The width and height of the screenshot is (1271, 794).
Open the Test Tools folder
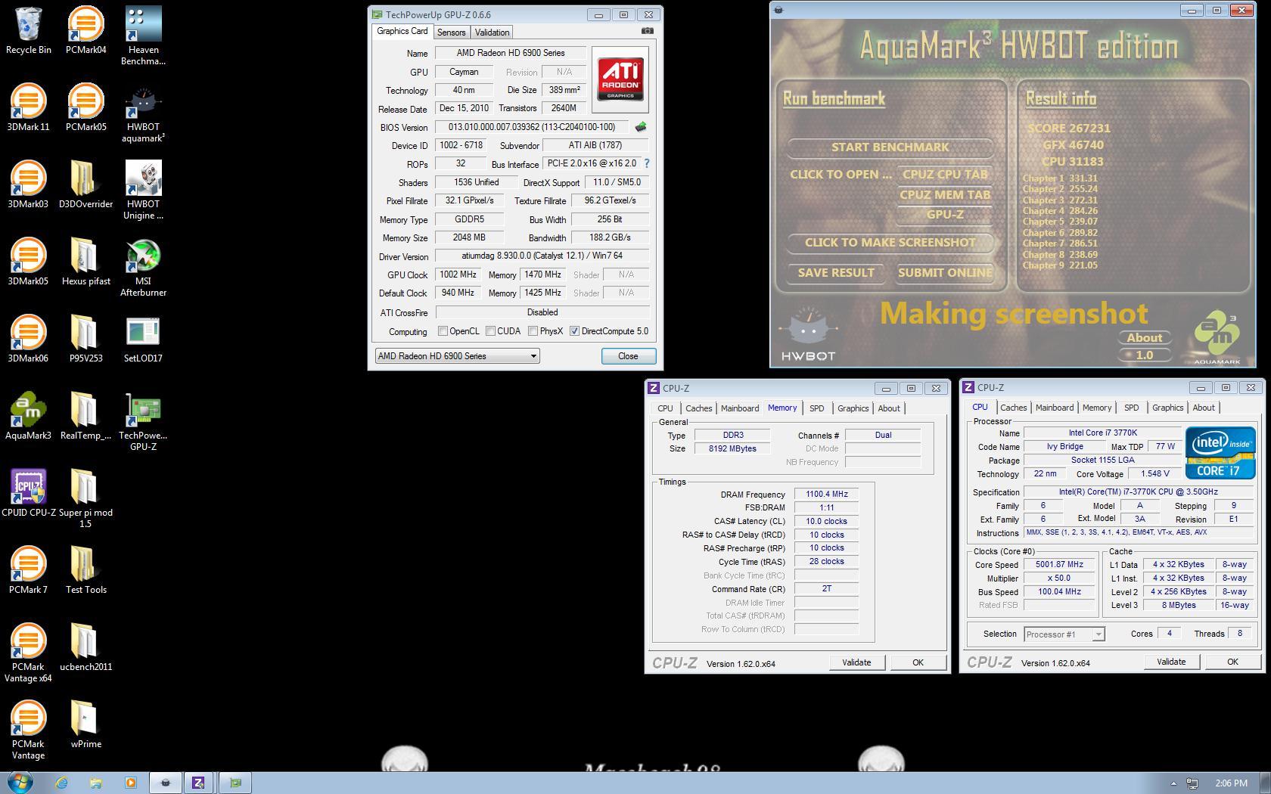pyautogui.click(x=85, y=571)
